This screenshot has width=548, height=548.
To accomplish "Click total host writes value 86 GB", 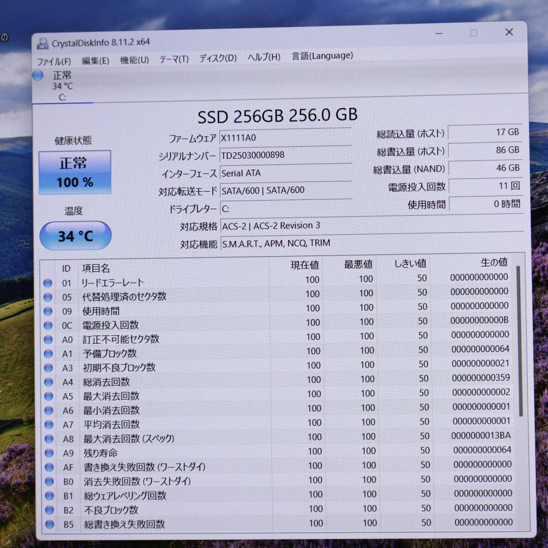I will (485, 150).
